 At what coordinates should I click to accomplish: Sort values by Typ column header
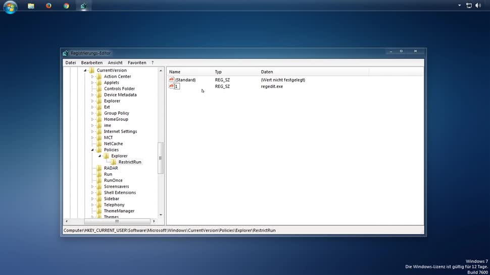tap(235, 72)
